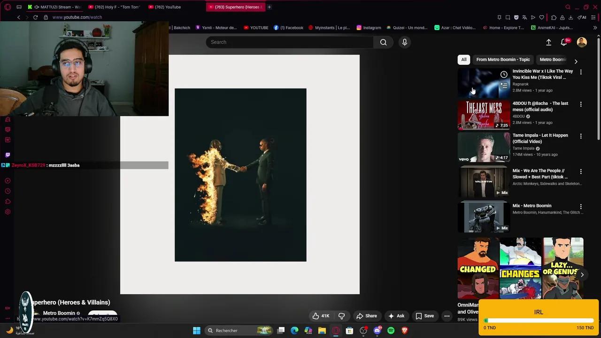The height and width of the screenshot is (338, 601).
Task: Start voice search with the microphone
Action: 405,42
